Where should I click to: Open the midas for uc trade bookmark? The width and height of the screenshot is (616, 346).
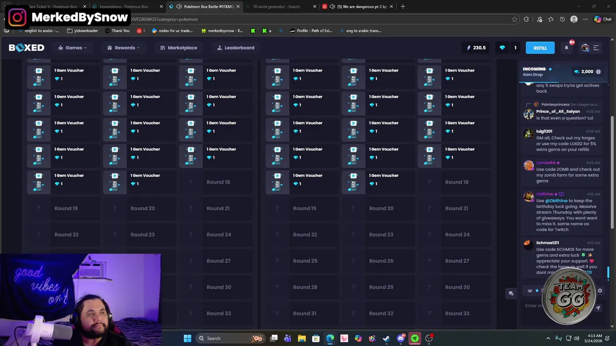point(172,31)
